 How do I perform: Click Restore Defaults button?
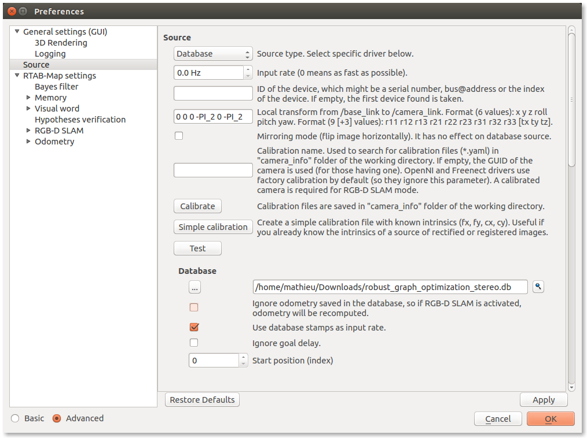pos(202,399)
